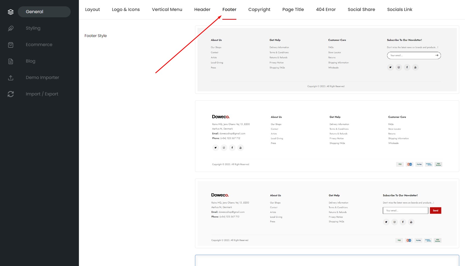Open the Vertical Menu tab
This screenshot has width=465, height=266.
tap(167, 10)
